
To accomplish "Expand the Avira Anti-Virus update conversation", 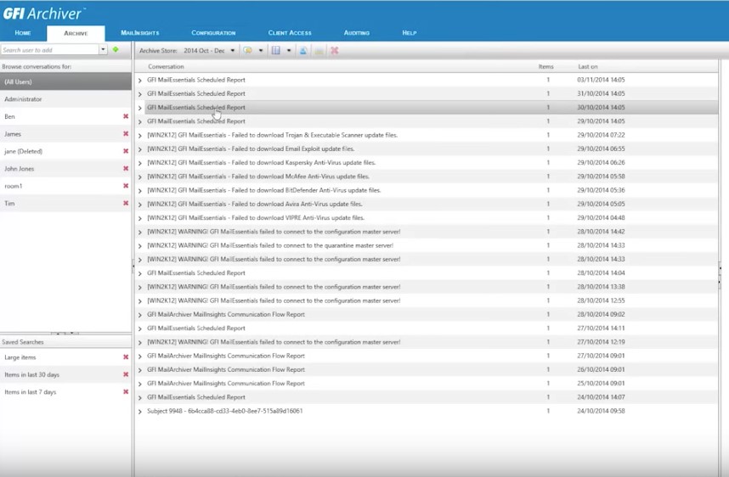I will (140, 205).
